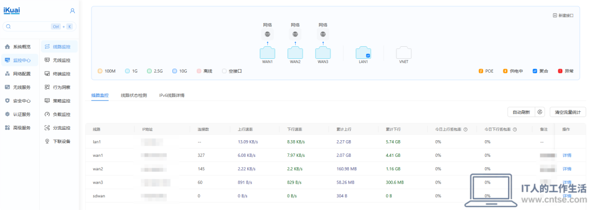592x210 pixels.
Task: Click the 100M orange legend dot
Action: pyautogui.click(x=100, y=71)
